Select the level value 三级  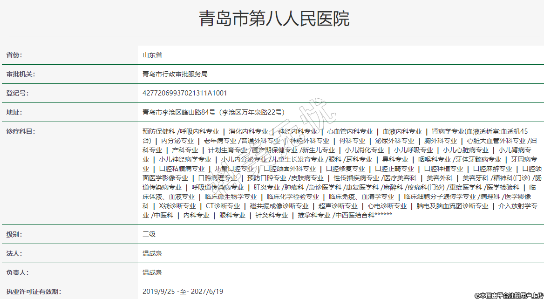(149, 234)
